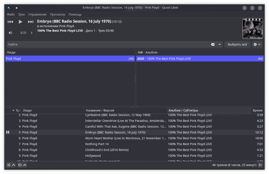Sort by the Альбом / Субтитры column

[209, 110]
